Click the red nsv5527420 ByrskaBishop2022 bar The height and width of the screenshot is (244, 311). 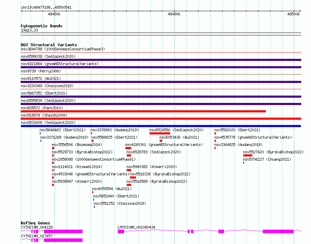(x=248, y=155)
